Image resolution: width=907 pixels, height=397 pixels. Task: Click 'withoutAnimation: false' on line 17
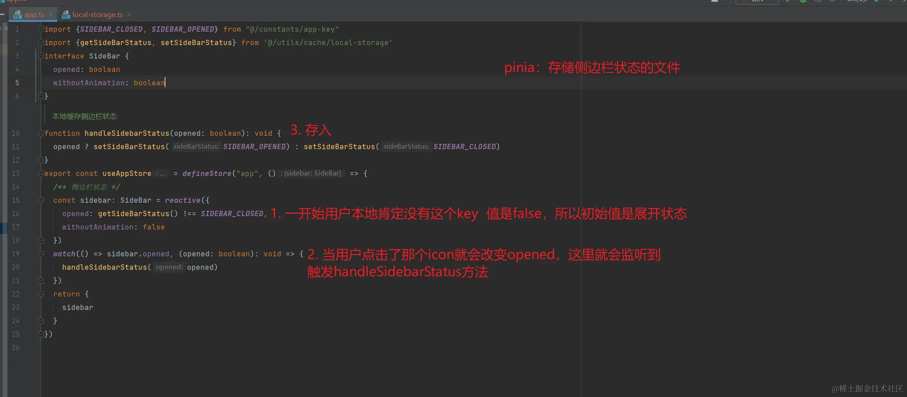tap(114, 227)
